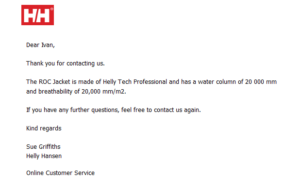Click the phrase 'Helly Tech Professional'

click(x=135, y=82)
